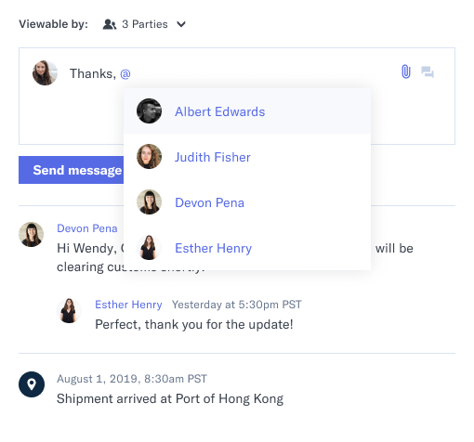The height and width of the screenshot is (442, 474).
Task: Select Judith Fisher from the mention list
Action: click(x=247, y=157)
